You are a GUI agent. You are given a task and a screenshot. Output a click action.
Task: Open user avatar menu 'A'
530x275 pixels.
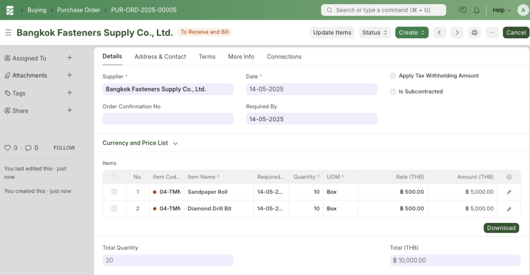click(x=523, y=10)
